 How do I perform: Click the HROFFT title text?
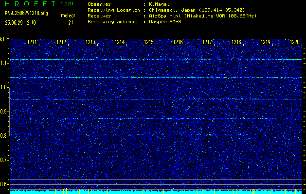pos(30,4)
